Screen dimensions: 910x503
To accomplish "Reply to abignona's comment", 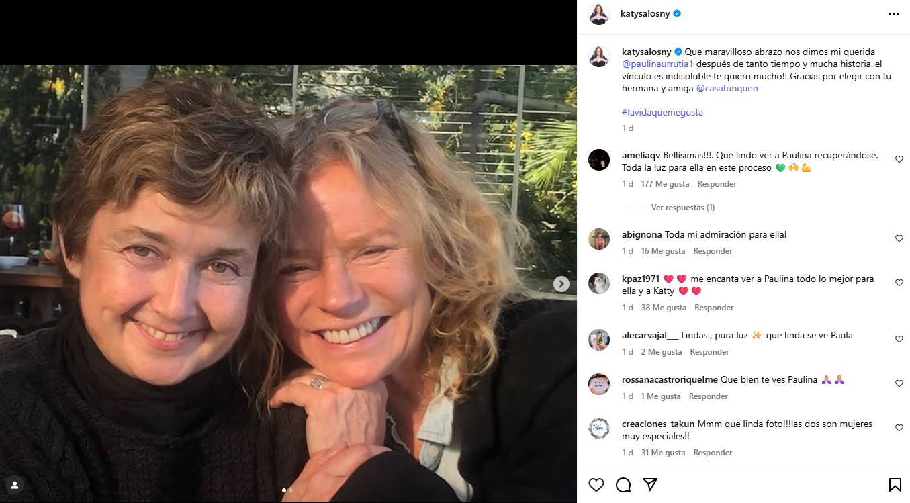I will [x=713, y=251].
